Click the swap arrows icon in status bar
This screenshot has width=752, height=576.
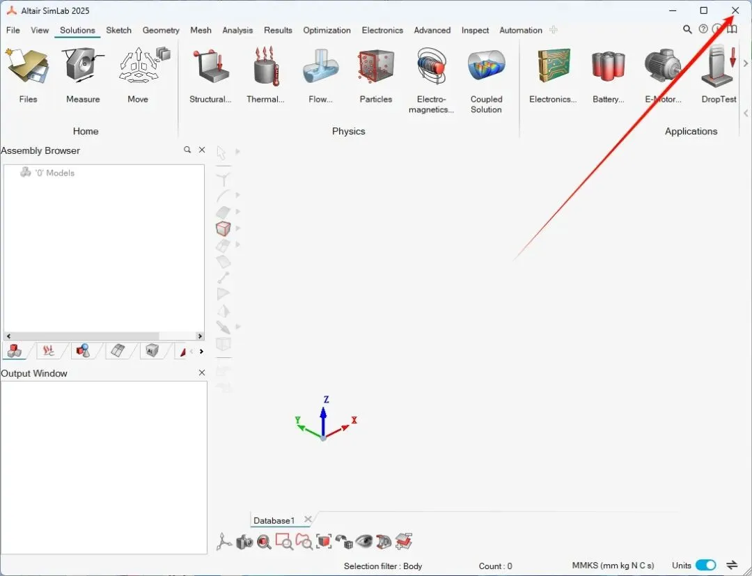732,565
